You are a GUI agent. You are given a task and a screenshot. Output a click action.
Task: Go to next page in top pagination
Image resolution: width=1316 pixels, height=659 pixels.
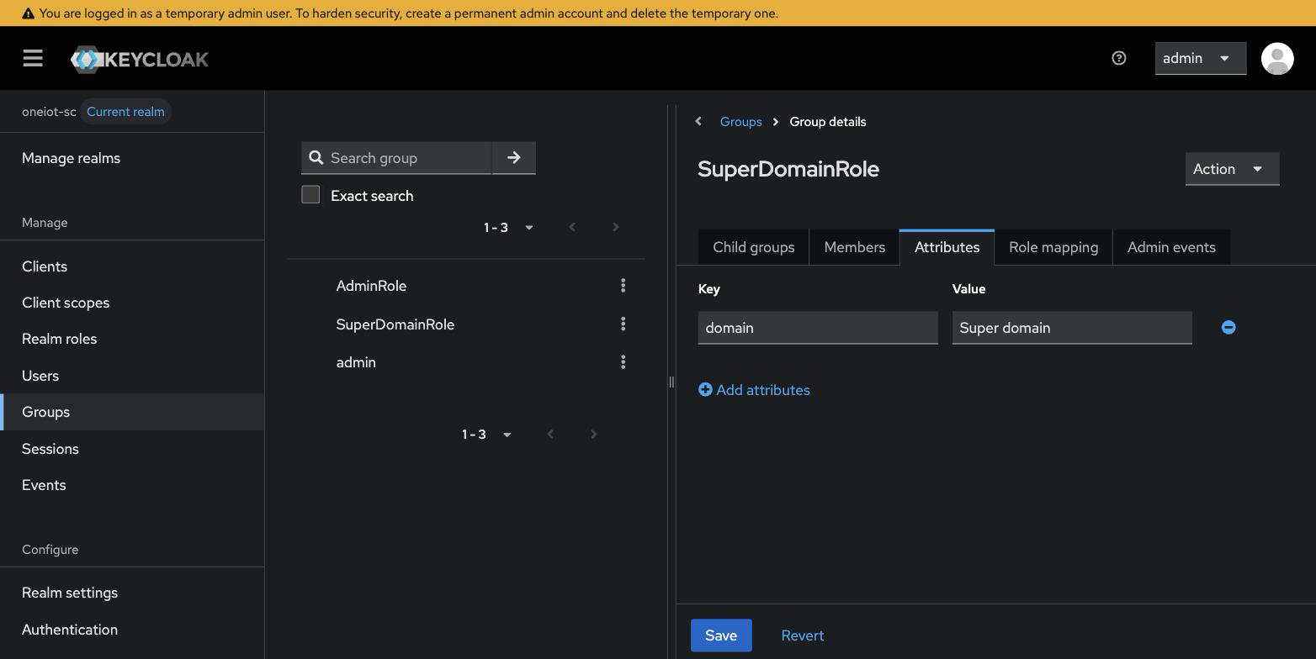[615, 227]
